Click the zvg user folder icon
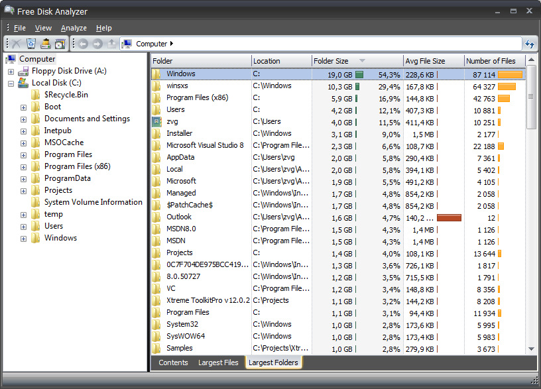The height and width of the screenshot is (389, 541). point(156,121)
